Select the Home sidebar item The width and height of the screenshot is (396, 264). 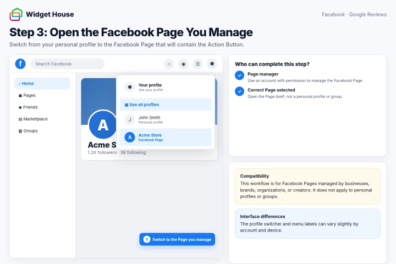[x=42, y=84]
